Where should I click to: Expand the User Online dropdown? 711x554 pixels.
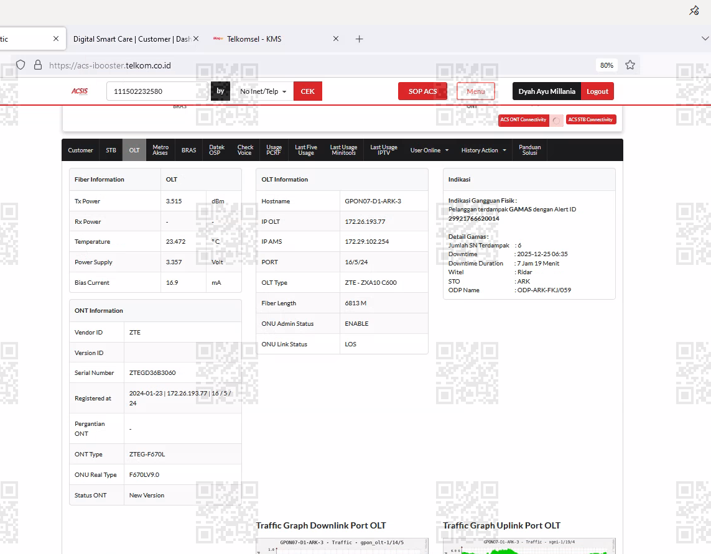pos(429,150)
